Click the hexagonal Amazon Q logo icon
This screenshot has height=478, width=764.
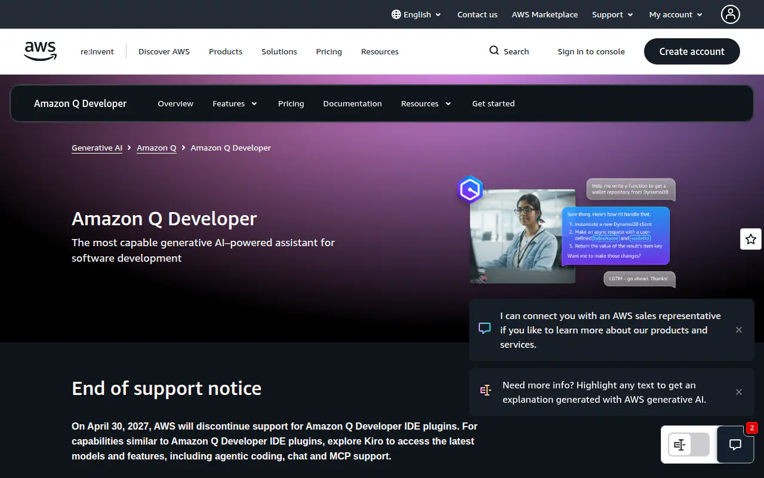click(x=470, y=190)
